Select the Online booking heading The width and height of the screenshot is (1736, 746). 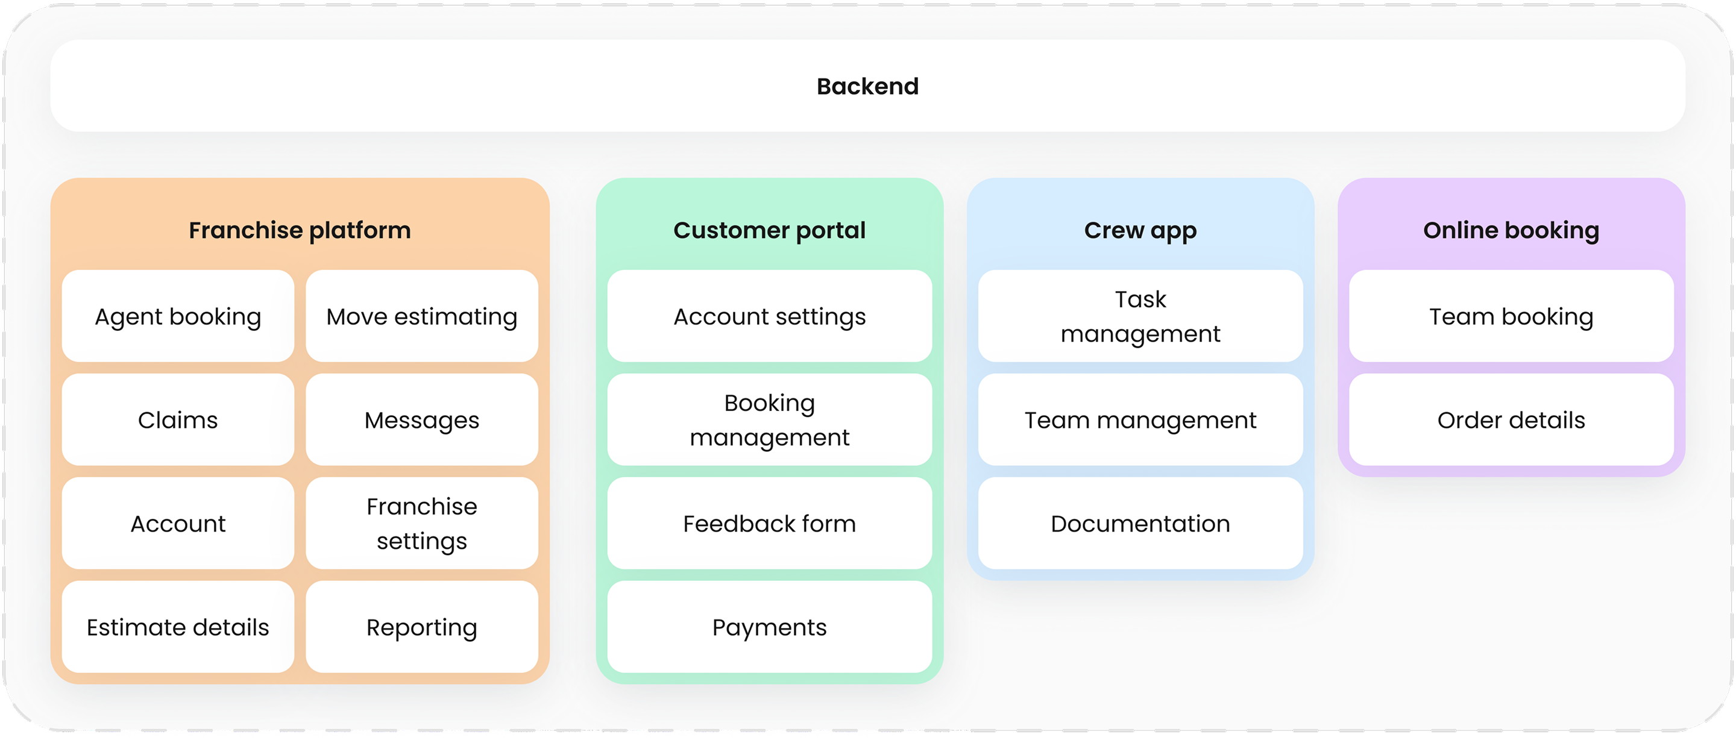pyautogui.click(x=1511, y=230)
